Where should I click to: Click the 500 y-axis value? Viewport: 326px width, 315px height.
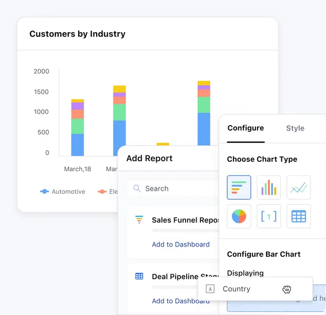point(43,132)
